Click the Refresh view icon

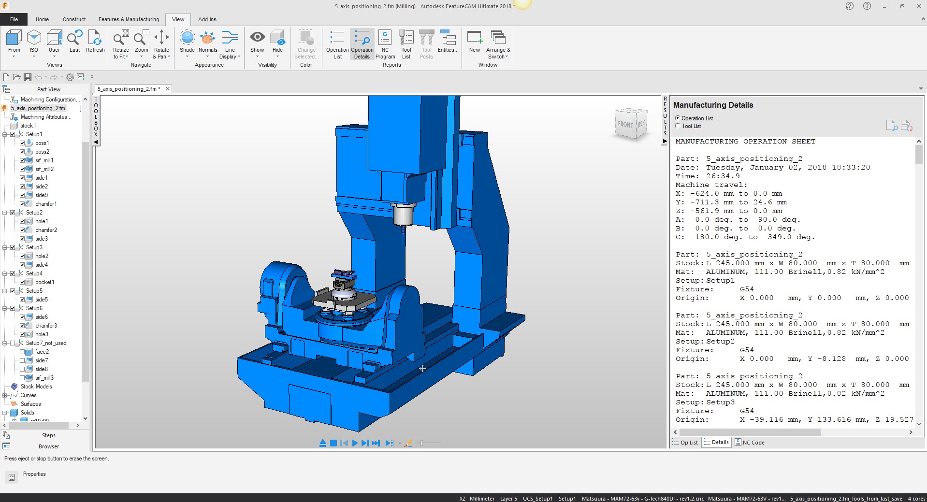coord(95,39)
